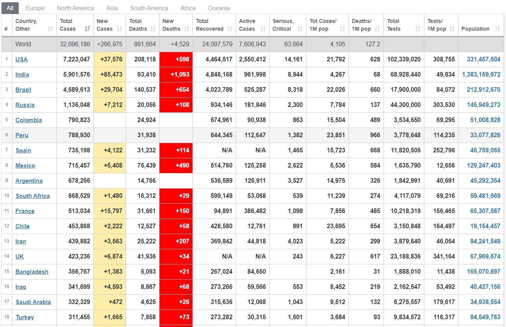The width and height of the screenshot is (506, 327).
Task: Click the sort icon in Total Cases column
Action: point(87,29)
